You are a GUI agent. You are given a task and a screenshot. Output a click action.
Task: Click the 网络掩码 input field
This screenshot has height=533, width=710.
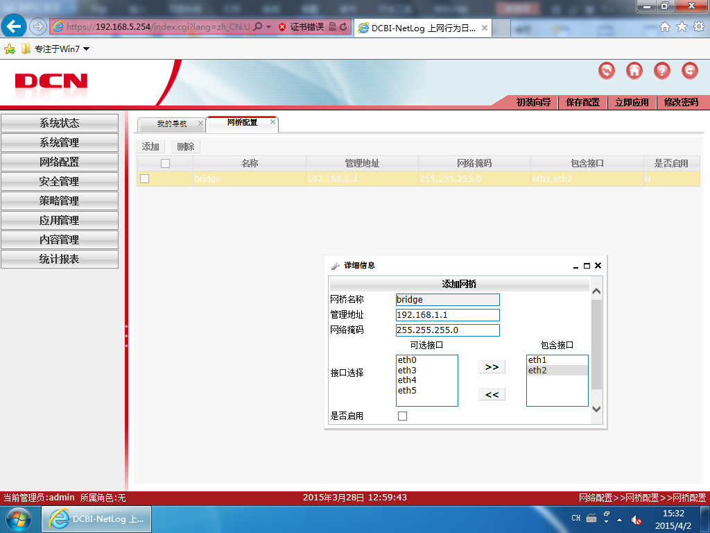pyautogui.click(x=447, y=330)
